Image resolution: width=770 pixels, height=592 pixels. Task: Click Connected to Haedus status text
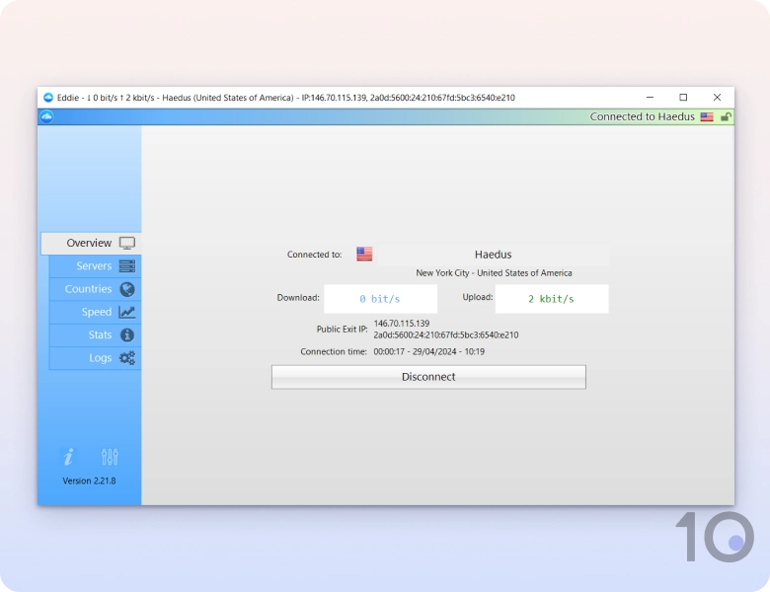pyautogui.click(x=643, y=116)
